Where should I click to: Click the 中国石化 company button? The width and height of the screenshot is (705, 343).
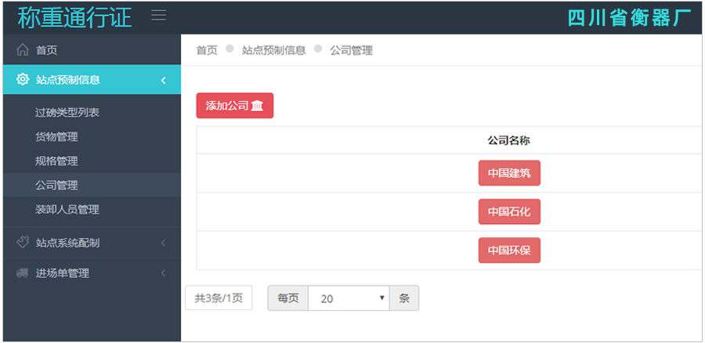[x=509, y=211]
